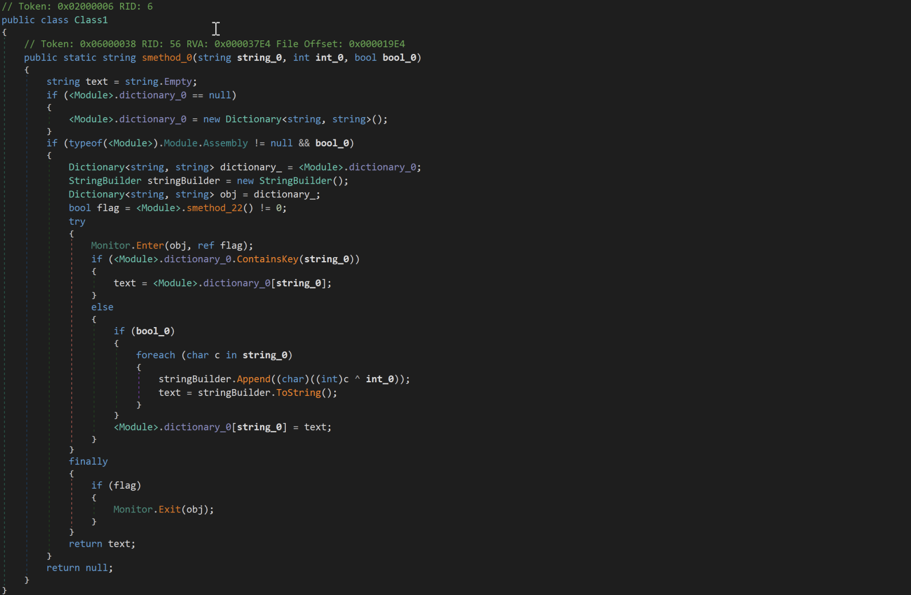
Task: Click the Enter method on Monitor
Action: click(x=150, y=246)
